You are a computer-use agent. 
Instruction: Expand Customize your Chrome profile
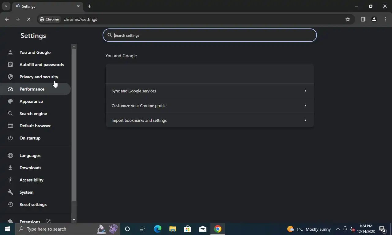[x=210, y=106]
